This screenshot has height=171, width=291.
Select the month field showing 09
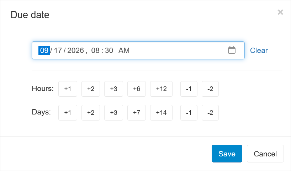(44, 50)
